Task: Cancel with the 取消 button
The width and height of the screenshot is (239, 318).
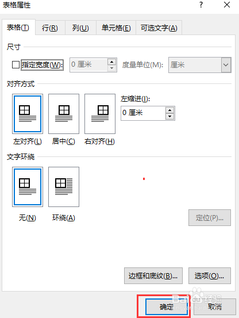Action: (215, 307)
